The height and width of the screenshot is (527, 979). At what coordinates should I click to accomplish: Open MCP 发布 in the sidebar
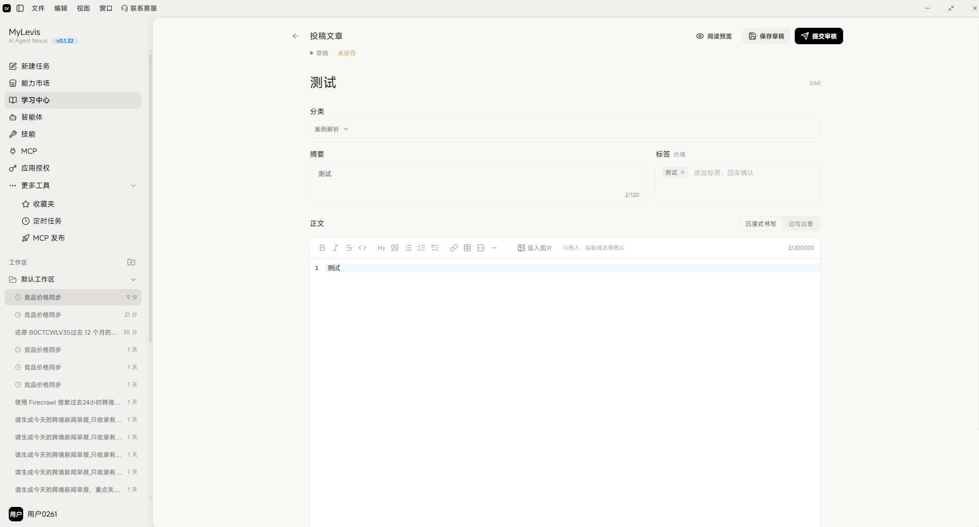[x=79, y=238]
